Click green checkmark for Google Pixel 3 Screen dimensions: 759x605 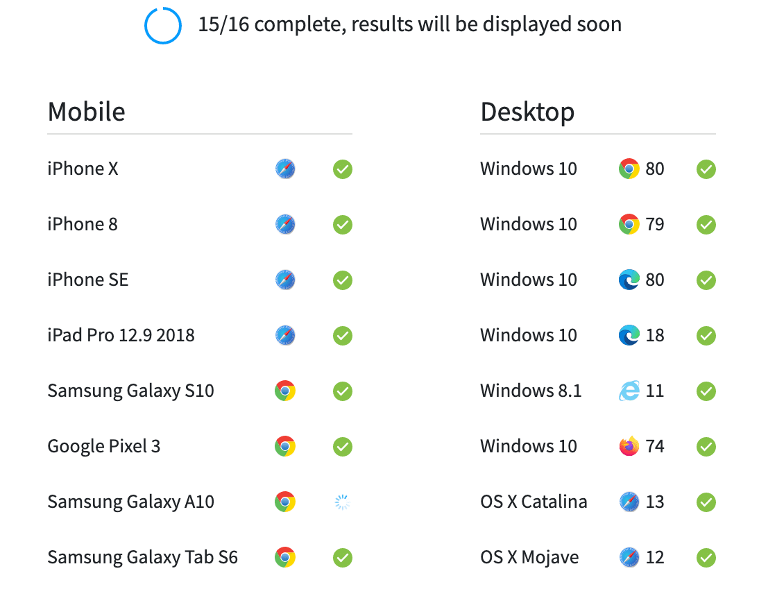(343, 447)
